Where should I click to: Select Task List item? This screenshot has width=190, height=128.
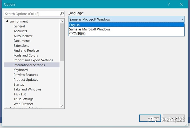pos(20,94)
